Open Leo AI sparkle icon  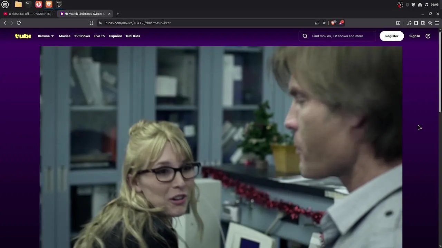430,23
